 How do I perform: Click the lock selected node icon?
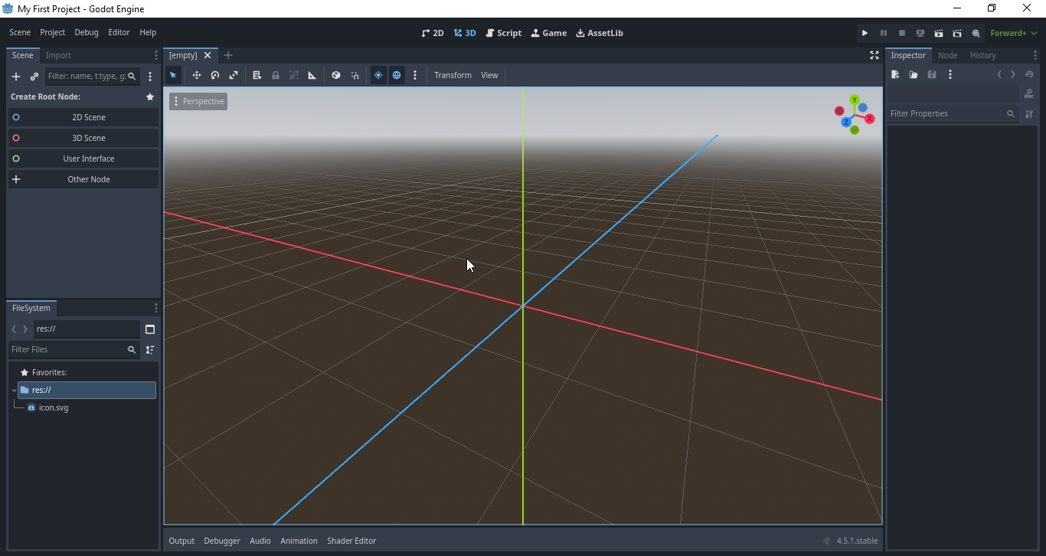[x=276, y=75]
